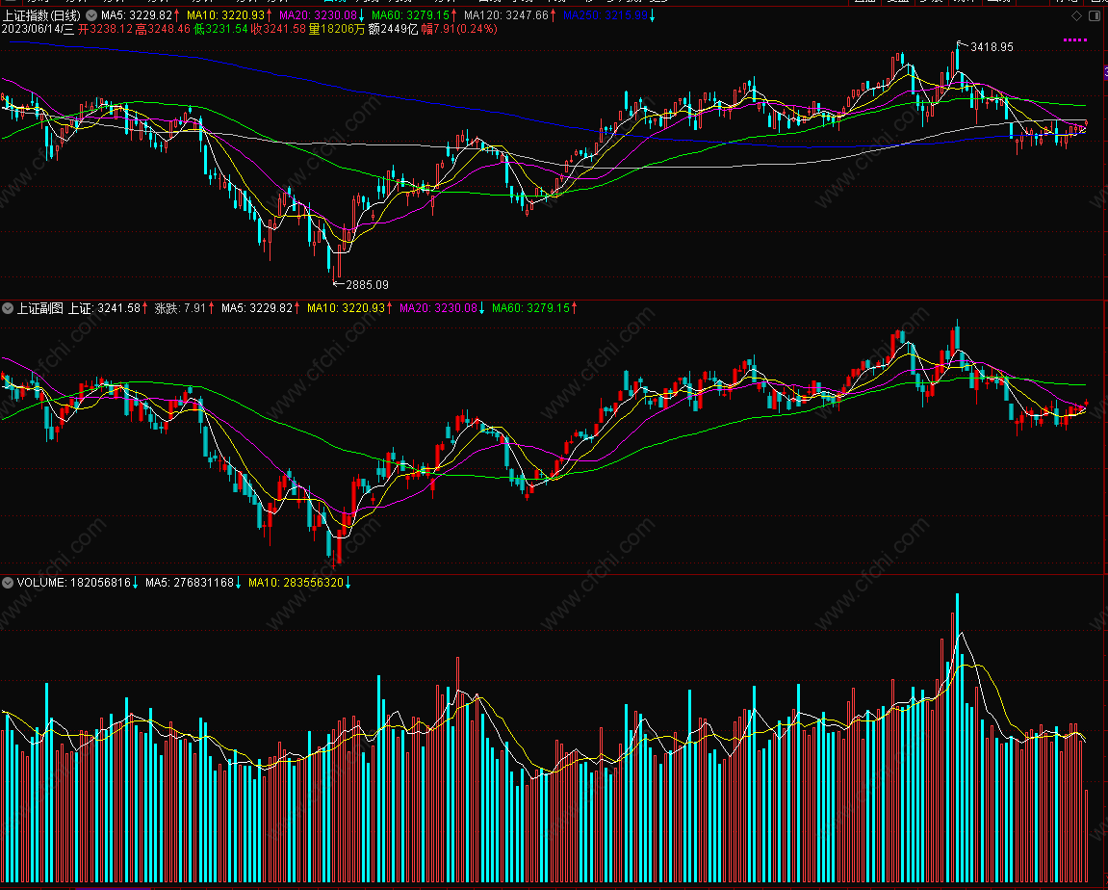Select the 上证指数(日线) chart title
Image resolution: width=1108 pixels, height=890 pixels.
pyautogui.click(x=42, y=14)
